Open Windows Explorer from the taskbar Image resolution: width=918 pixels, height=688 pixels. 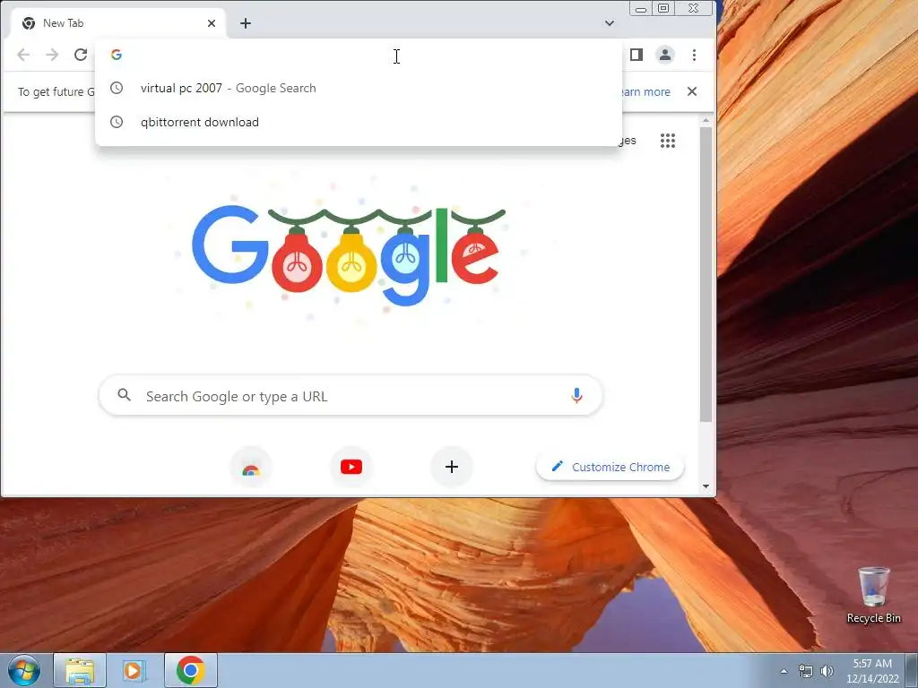tap(80, 670)
